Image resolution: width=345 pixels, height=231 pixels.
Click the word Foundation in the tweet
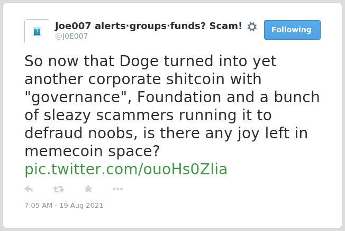tap(179, 97)
